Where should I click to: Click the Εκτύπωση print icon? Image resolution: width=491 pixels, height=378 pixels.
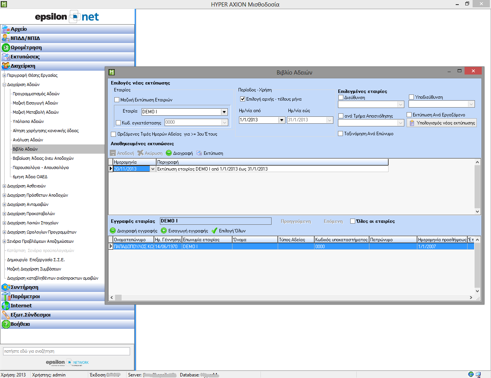(199, 153)
